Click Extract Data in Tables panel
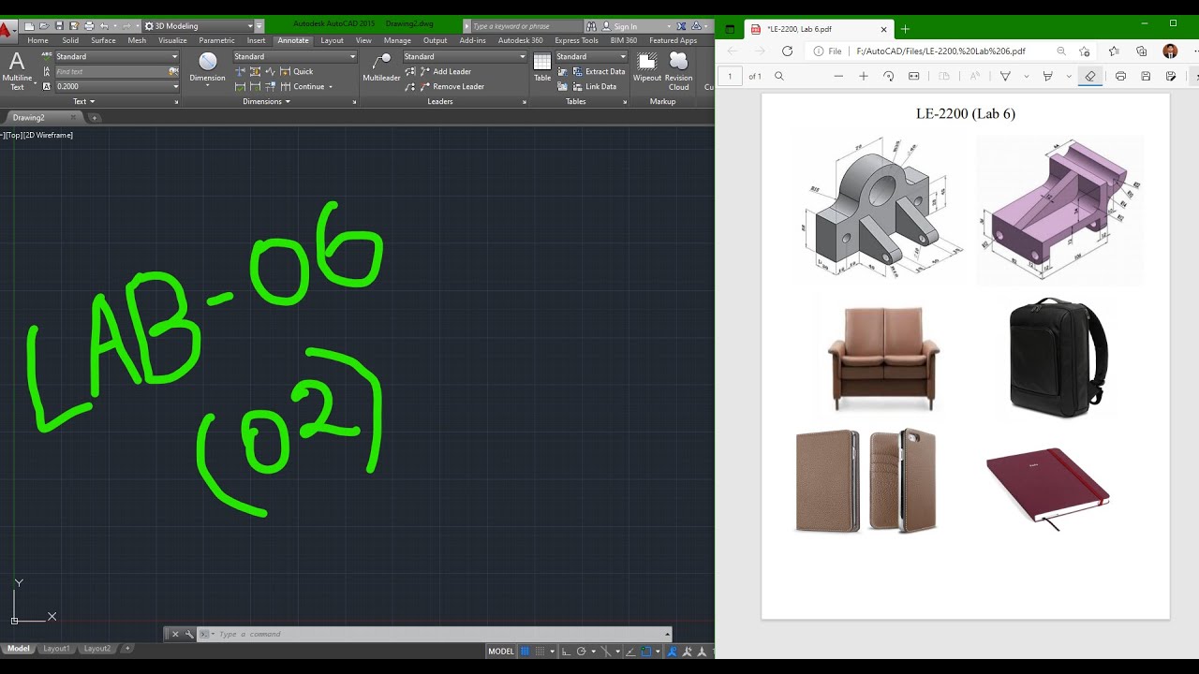The image size is (1199, 674). pyautogui.click(x=598, y=71)
